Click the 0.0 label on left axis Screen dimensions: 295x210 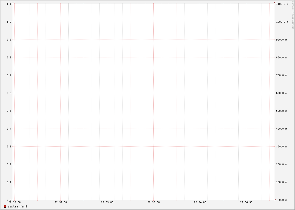coord(9,200)
